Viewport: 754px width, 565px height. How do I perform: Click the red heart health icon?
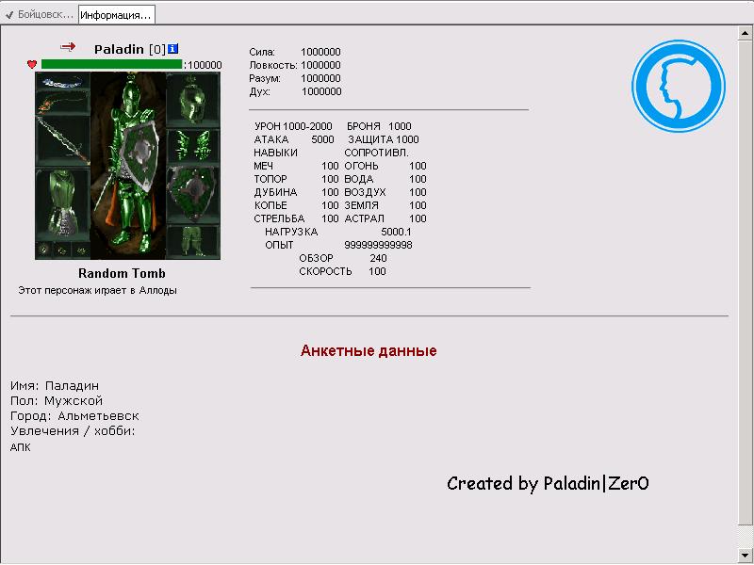pos(32,64)
